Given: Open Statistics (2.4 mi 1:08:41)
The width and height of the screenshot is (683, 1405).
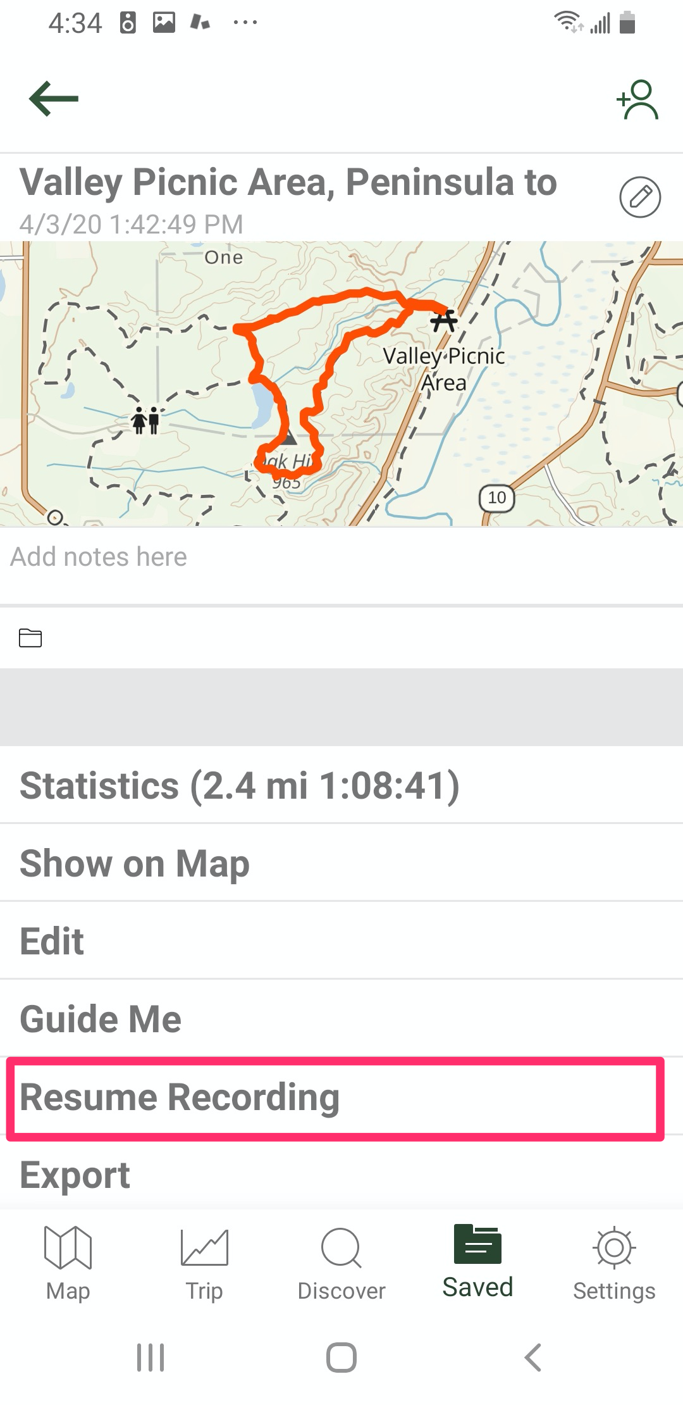Looking at the screenshot, I should (341, 785).
